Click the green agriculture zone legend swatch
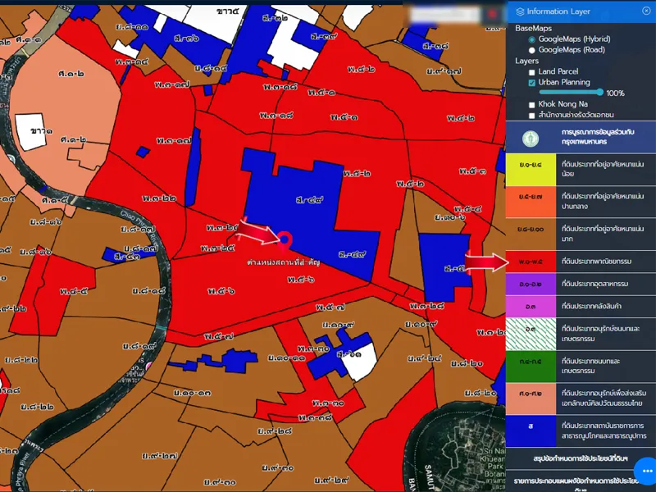The height and width of the screenshot is (492, 656). (529, 361)
